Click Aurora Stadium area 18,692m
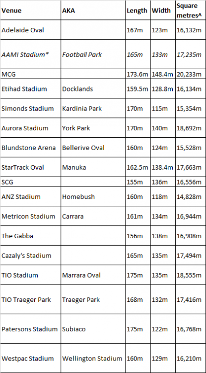The image size is (206, 373). click(191, 128)
